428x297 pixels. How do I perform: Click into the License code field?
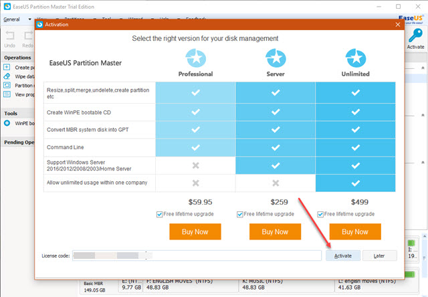[197, 256]
